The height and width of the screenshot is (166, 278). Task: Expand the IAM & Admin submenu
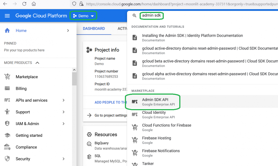click(64, 124)
